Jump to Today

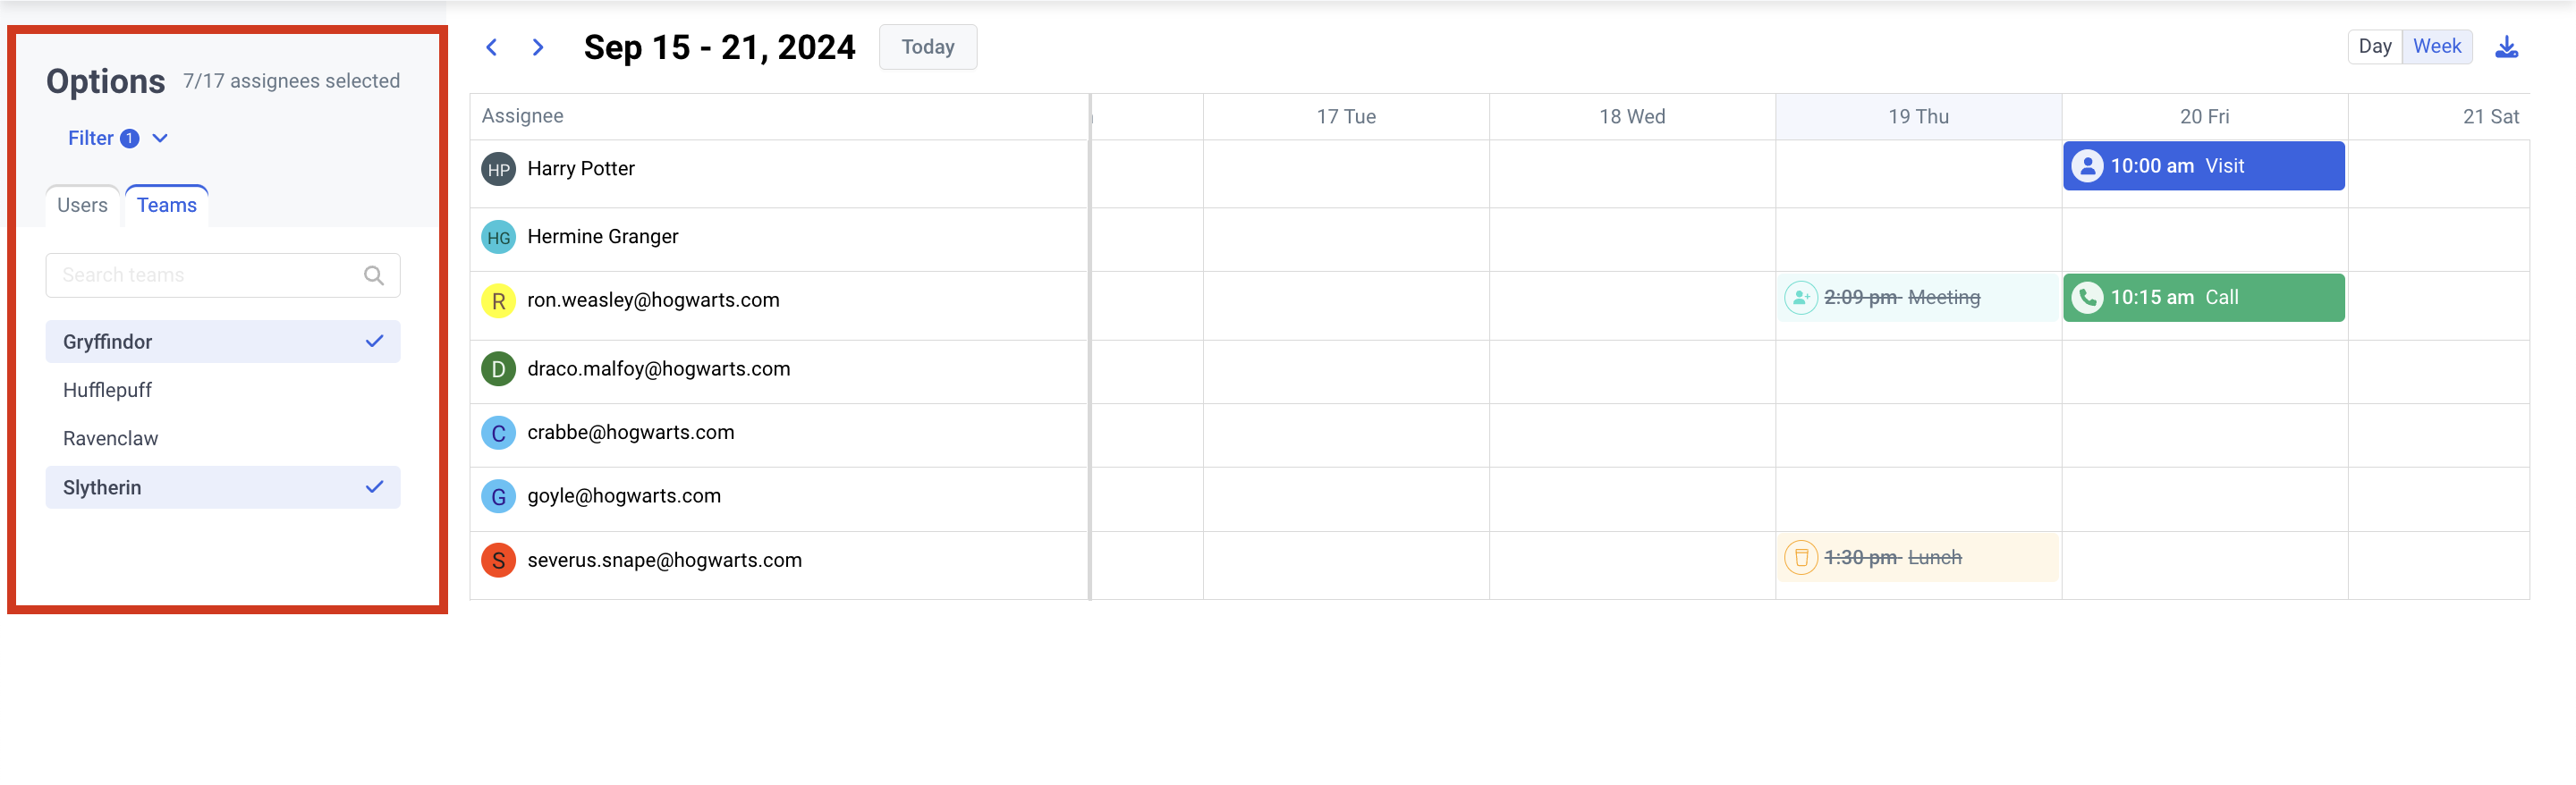927,47
